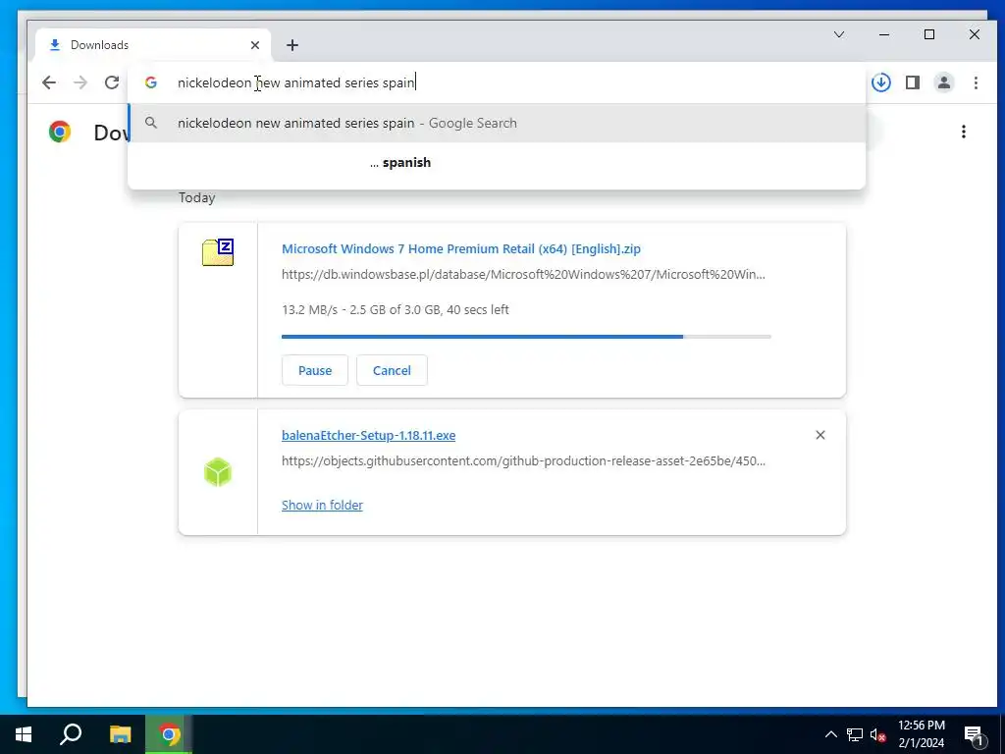Pause the Windows 7 zip download
The width and height of the screenshot is (1005, 754).
315,370
